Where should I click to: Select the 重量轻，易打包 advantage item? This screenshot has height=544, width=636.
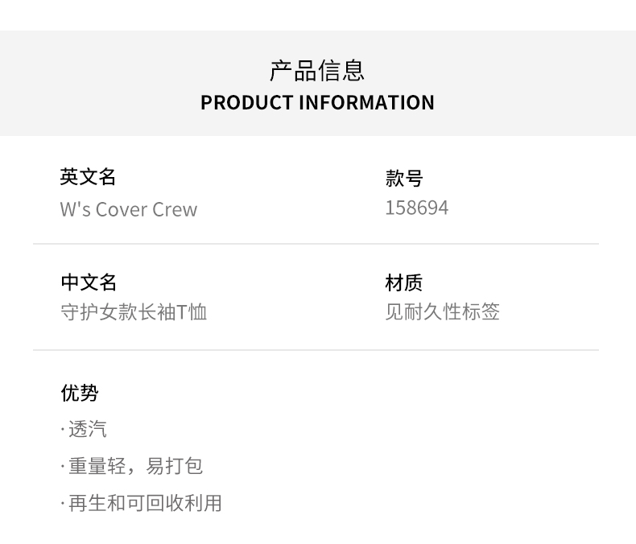click(x=135, y=466)
